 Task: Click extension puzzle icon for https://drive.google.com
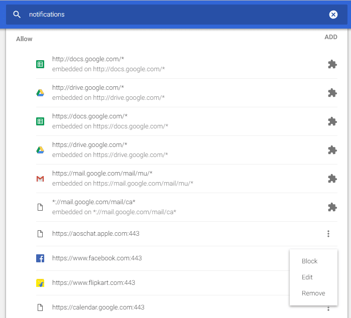[x=332, y=150]
